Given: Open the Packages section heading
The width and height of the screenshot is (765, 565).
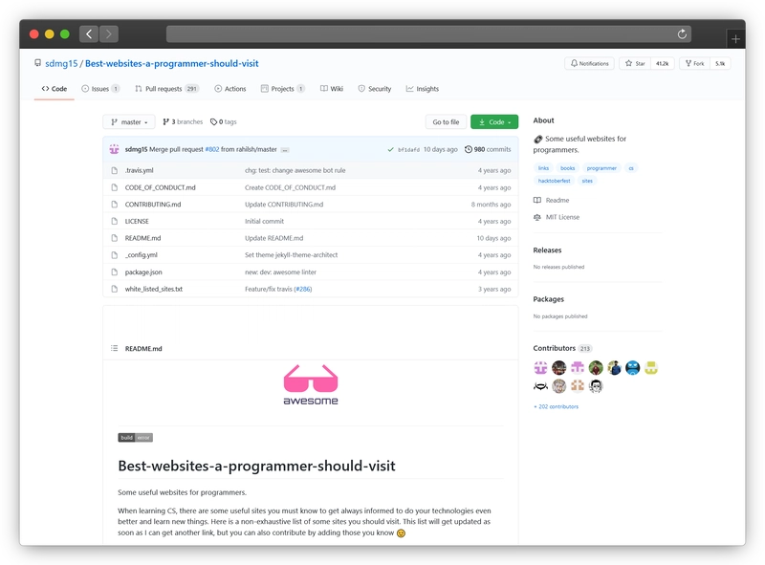Looking at the screenshot, I should click(x=548, y=299).
